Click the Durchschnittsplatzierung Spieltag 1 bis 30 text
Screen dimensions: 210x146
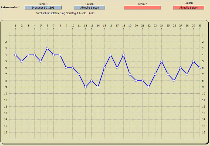(x=61, y=13)
